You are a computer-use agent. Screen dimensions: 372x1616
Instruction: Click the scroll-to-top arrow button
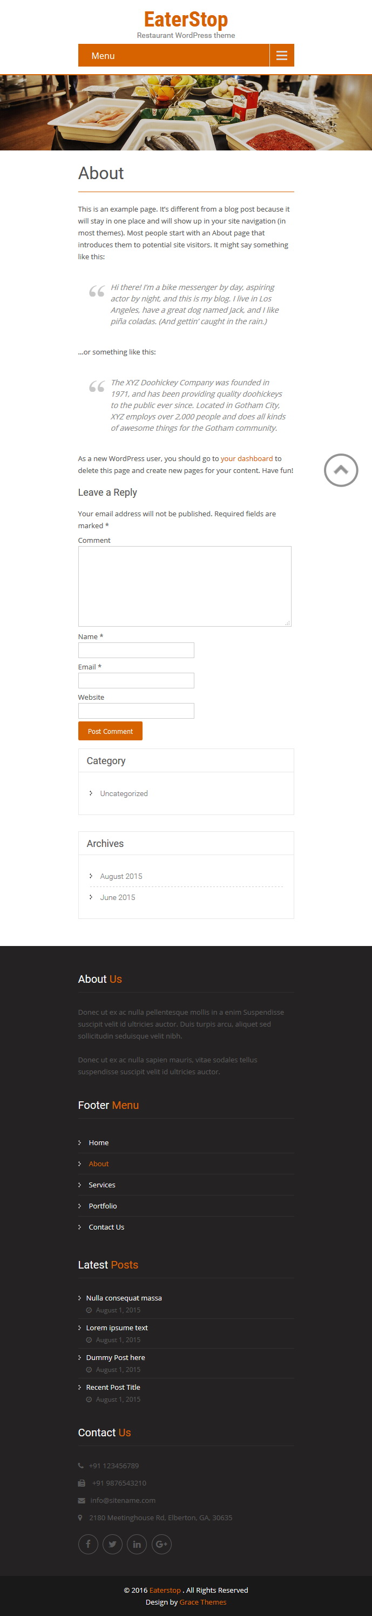pyautogui.click(x=341, y=470)
